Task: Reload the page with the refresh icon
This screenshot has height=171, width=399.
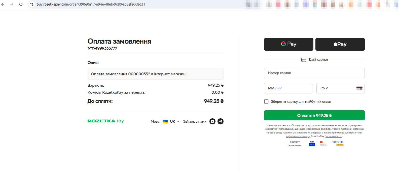Action: tap(21, 4)
